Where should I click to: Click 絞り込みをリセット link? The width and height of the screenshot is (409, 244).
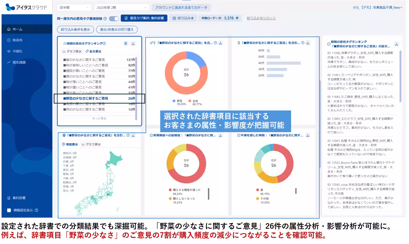261,18
